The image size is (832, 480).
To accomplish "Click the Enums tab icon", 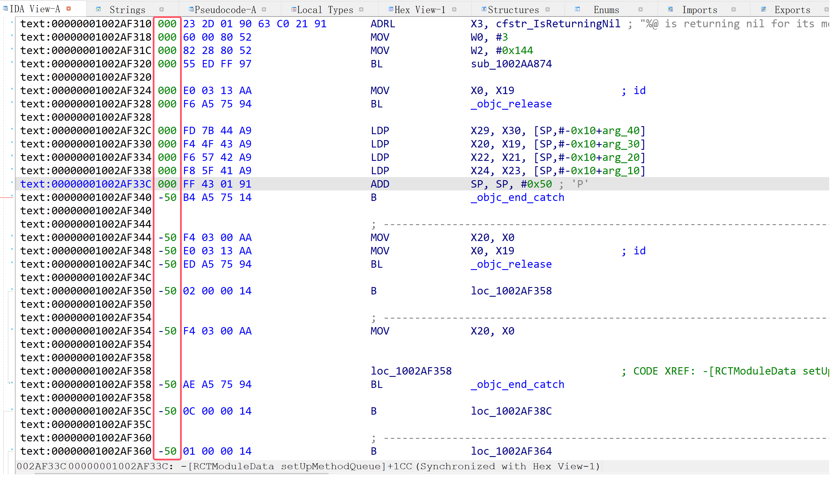I will [x=577, y=9].
